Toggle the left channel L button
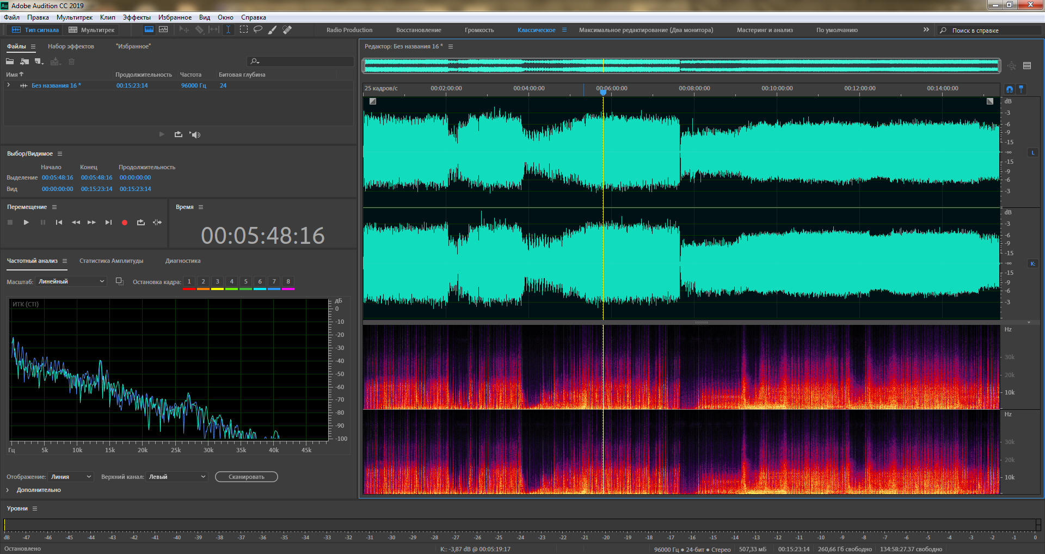The height and width of the screenshot is (554, 1045). pyautogui.click(x=1032, y=153)
